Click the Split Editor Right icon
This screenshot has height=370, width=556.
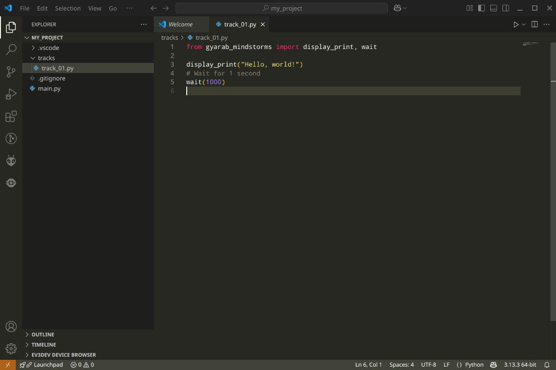(x=534, y=25)
